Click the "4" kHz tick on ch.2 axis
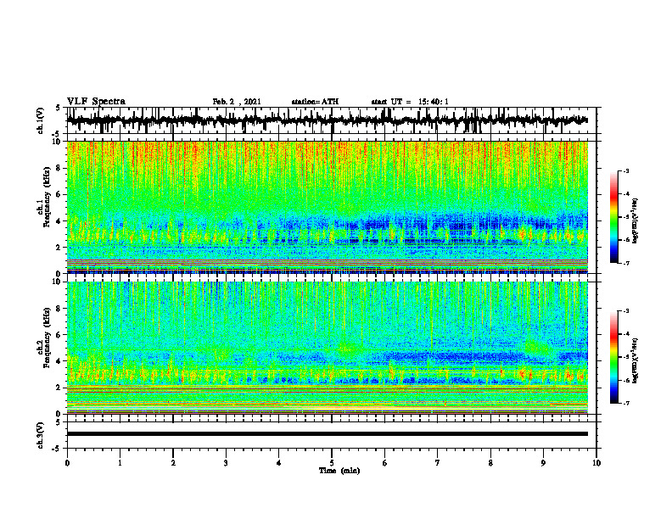 click(x=59, y=361)
